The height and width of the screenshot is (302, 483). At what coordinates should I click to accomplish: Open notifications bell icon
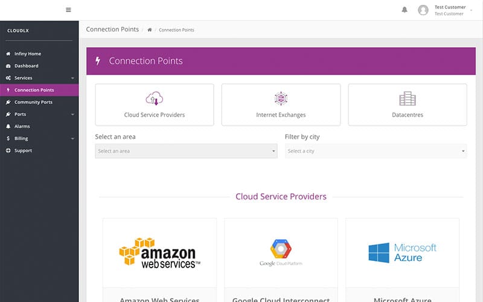coord(405,10)
